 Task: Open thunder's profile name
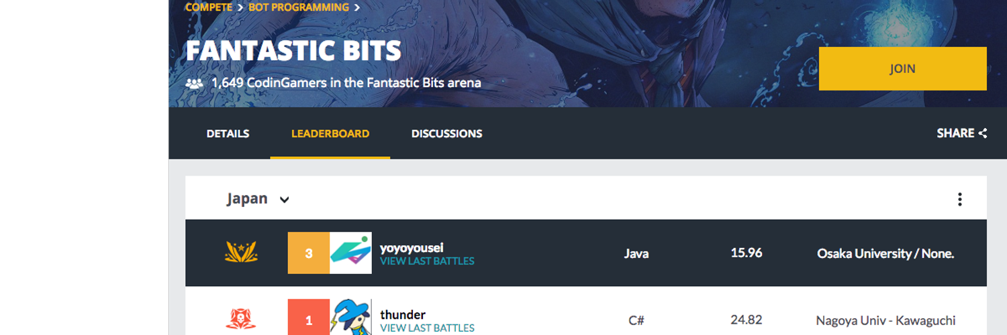coord(403,314)
